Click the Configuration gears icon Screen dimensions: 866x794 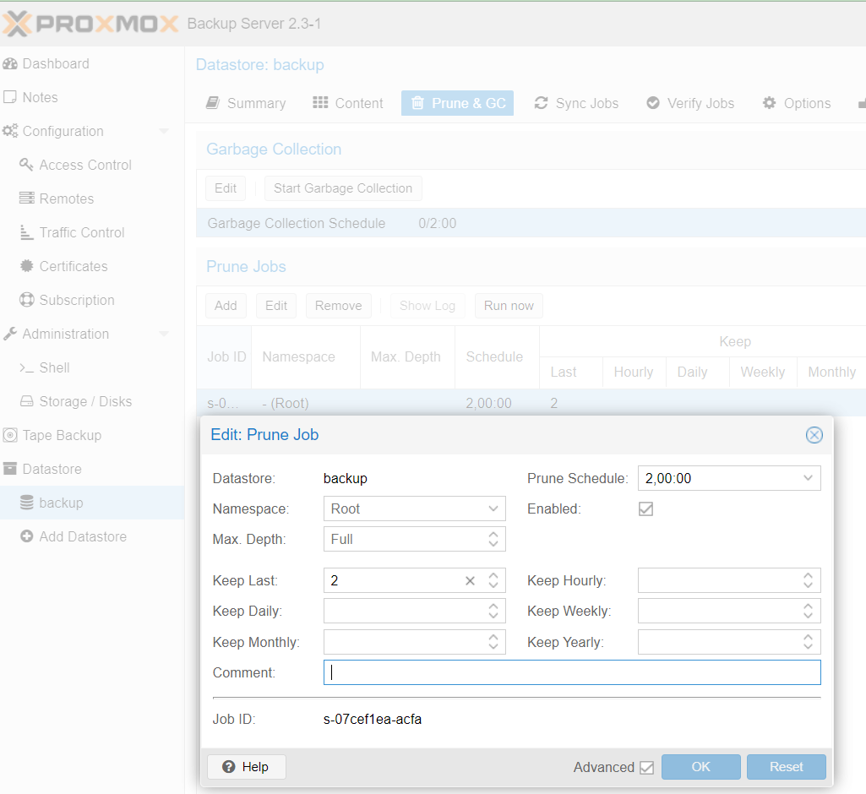10,131
